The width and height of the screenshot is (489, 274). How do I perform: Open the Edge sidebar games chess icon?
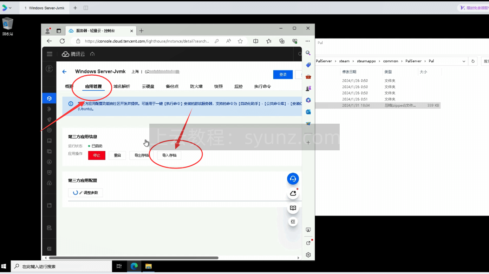308,89
